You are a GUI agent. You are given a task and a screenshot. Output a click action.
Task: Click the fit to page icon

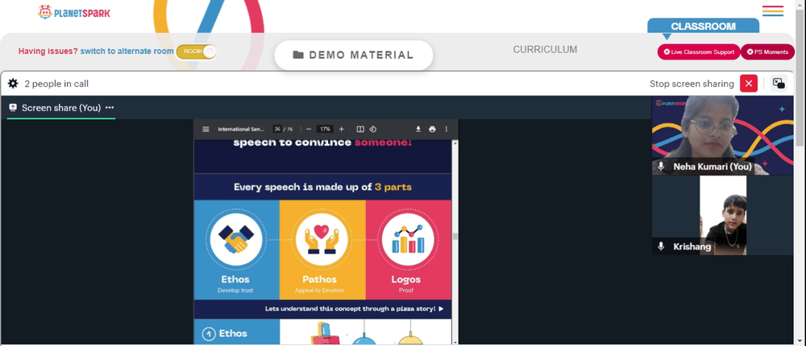pos(360,130)
